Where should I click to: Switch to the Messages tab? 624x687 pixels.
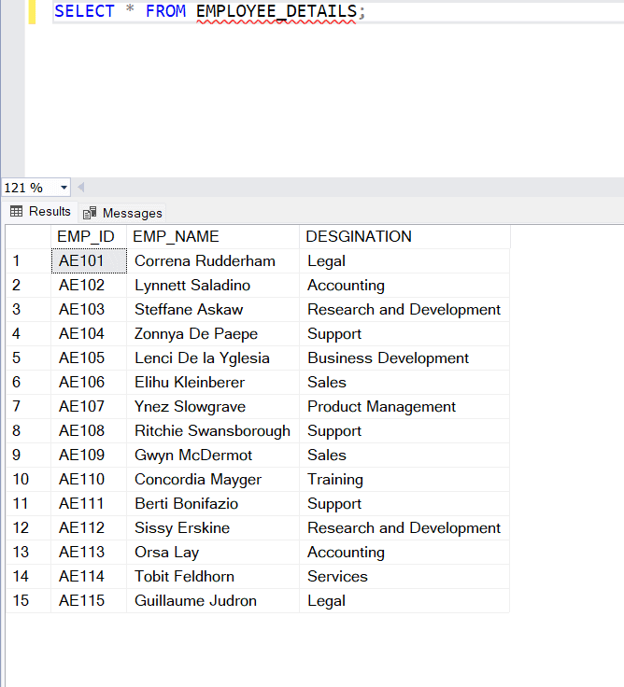(x=122, y=213)
